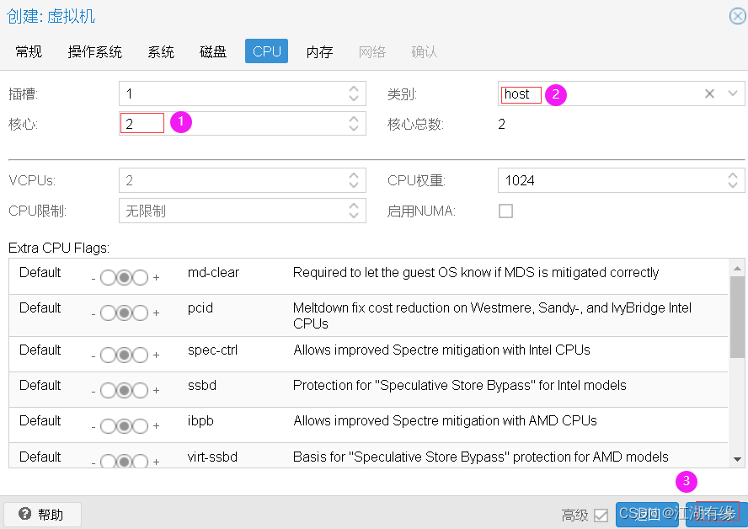Click the CPU权重 spinner arrows

click(733, 180)
